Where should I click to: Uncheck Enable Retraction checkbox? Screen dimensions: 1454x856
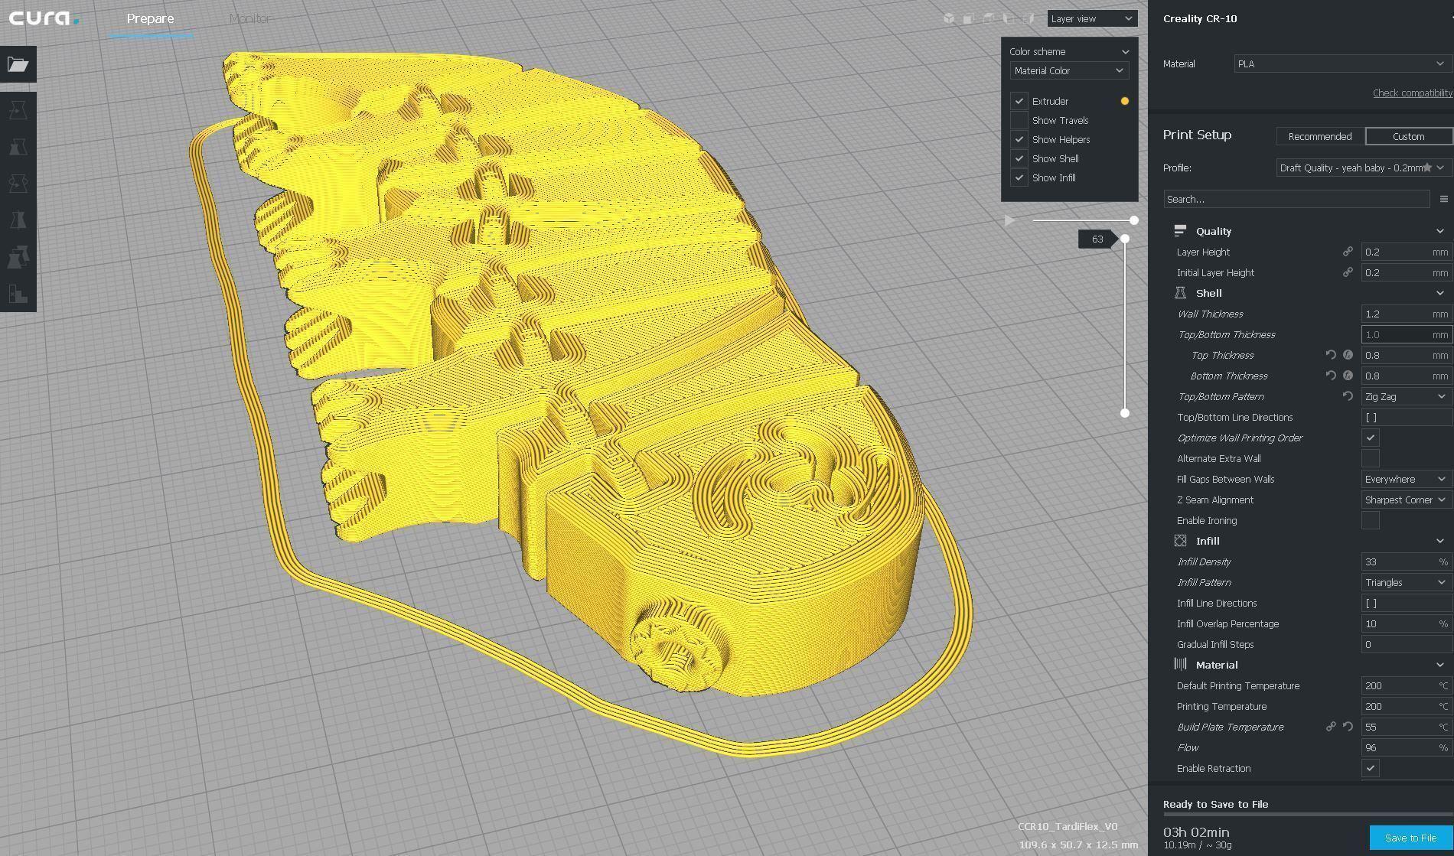coord(1371,768)
